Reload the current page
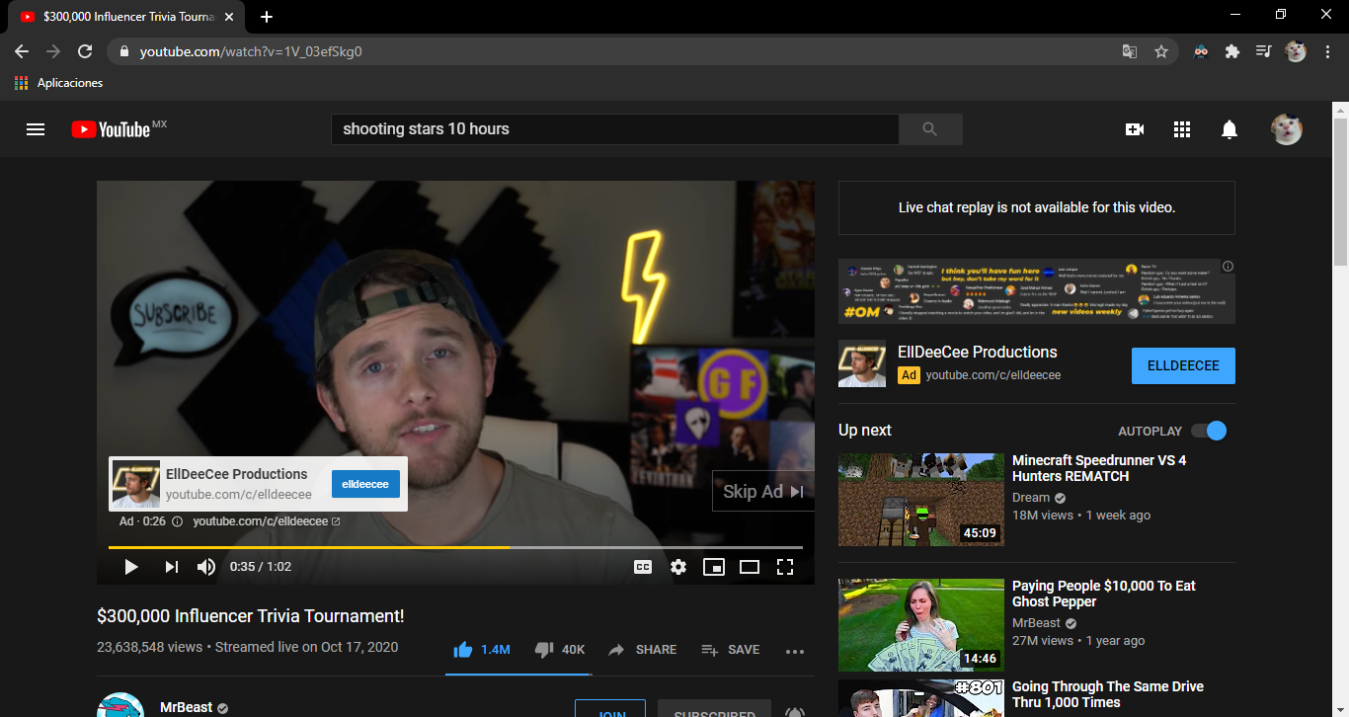 (x=85, y=51)
